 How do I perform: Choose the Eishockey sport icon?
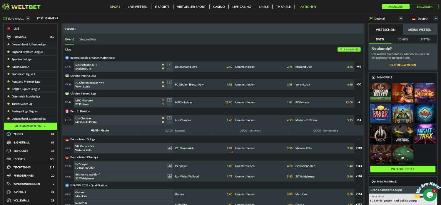(x=9, y=151)
